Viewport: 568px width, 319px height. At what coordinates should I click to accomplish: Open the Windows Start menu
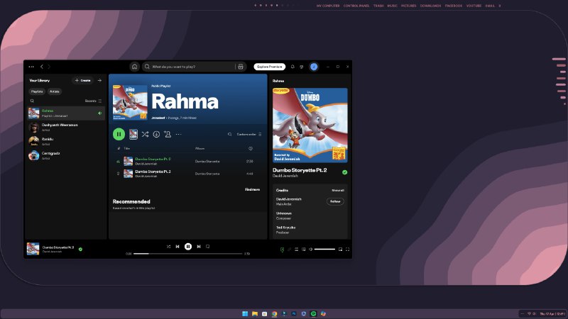(x=245, y=313)
